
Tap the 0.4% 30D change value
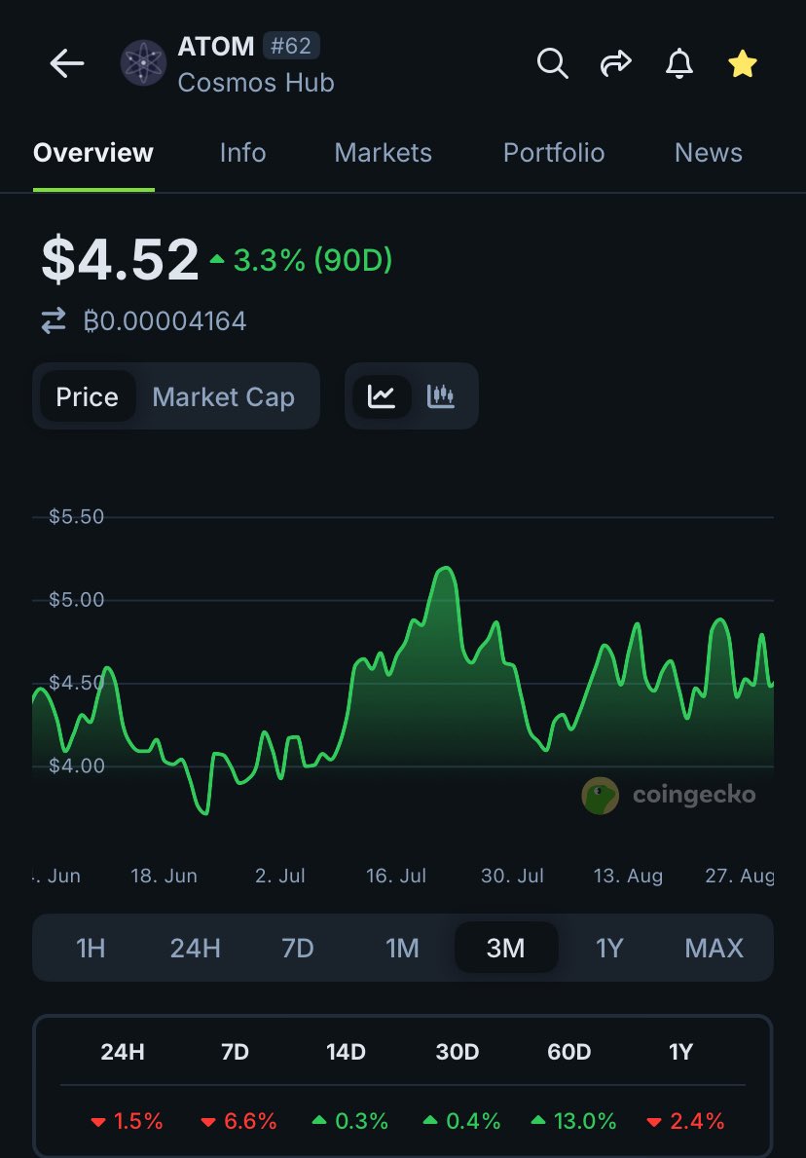[461, 1121]
